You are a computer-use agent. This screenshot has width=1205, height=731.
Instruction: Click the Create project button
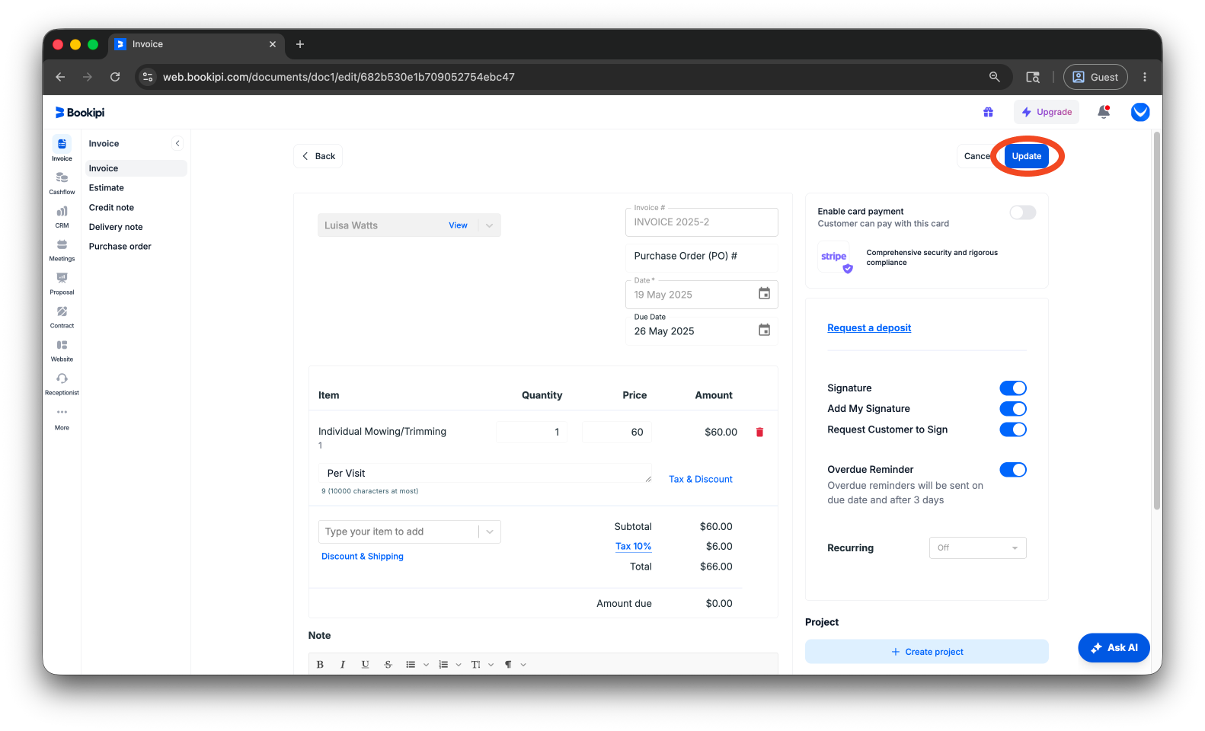(927, 652)
